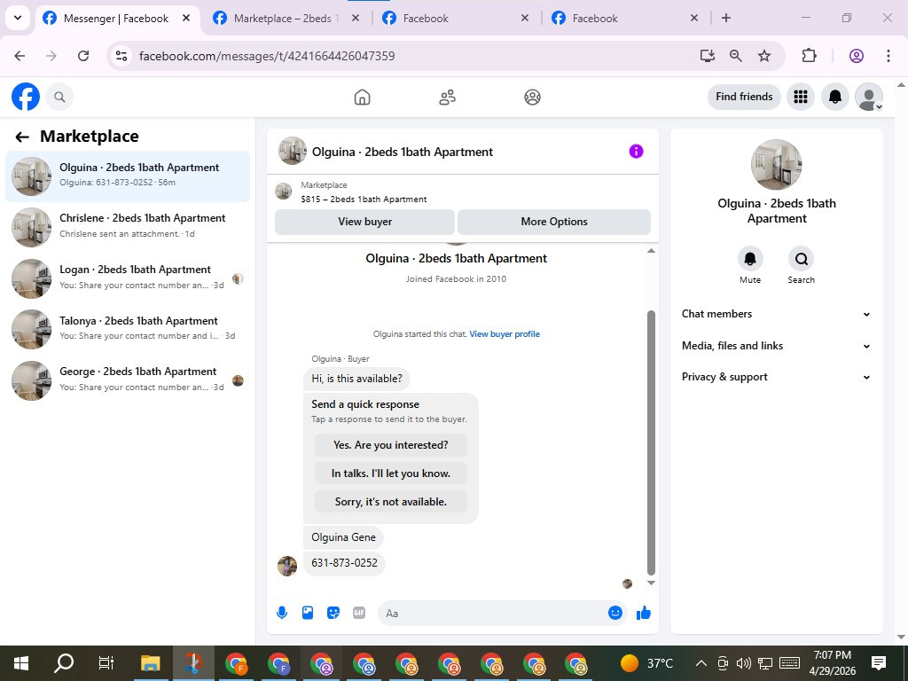The image size is (908, 681).
Task: Open the Facebook search magnifier
Action: (59, 97)
